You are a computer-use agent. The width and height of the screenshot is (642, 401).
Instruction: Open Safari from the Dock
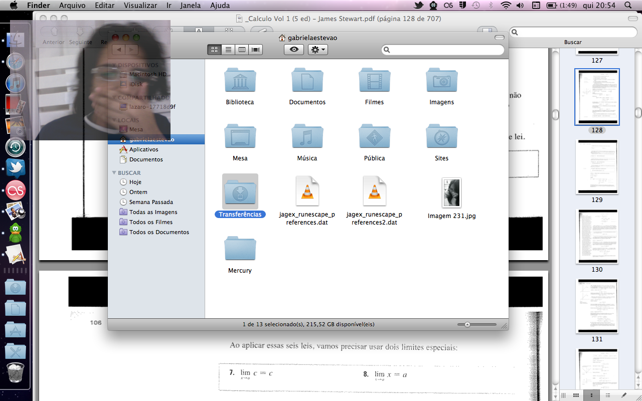(x=16, y=62)
